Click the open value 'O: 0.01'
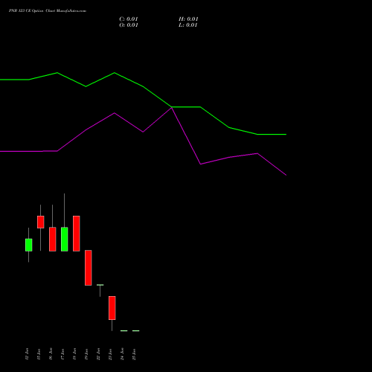This screenshot has width=372, height=372. (129, 25)
